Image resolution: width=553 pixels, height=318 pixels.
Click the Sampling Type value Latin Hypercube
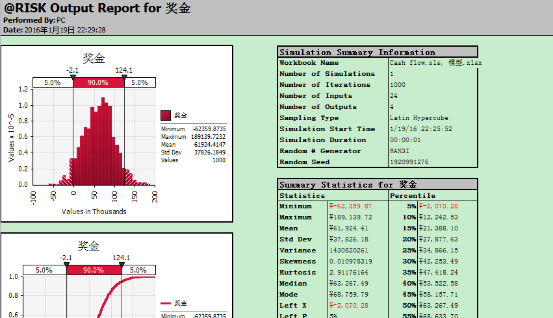click(419, 118)
